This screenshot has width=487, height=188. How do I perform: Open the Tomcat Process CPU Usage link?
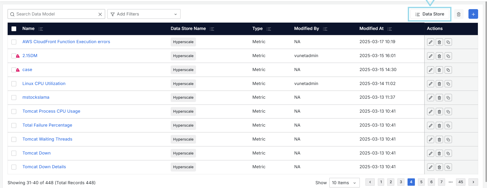click(x=51, y=111)
